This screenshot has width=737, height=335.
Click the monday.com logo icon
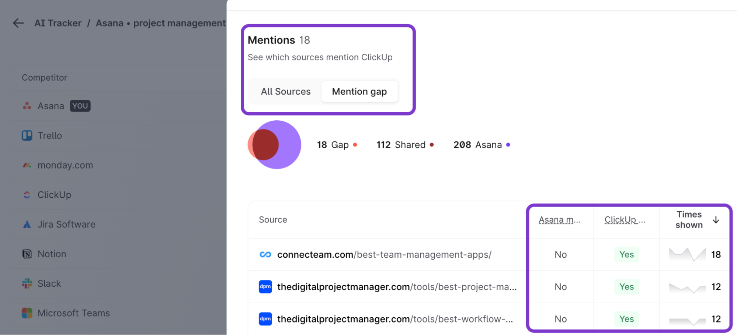pyautogui.click(x=27, y=165)
